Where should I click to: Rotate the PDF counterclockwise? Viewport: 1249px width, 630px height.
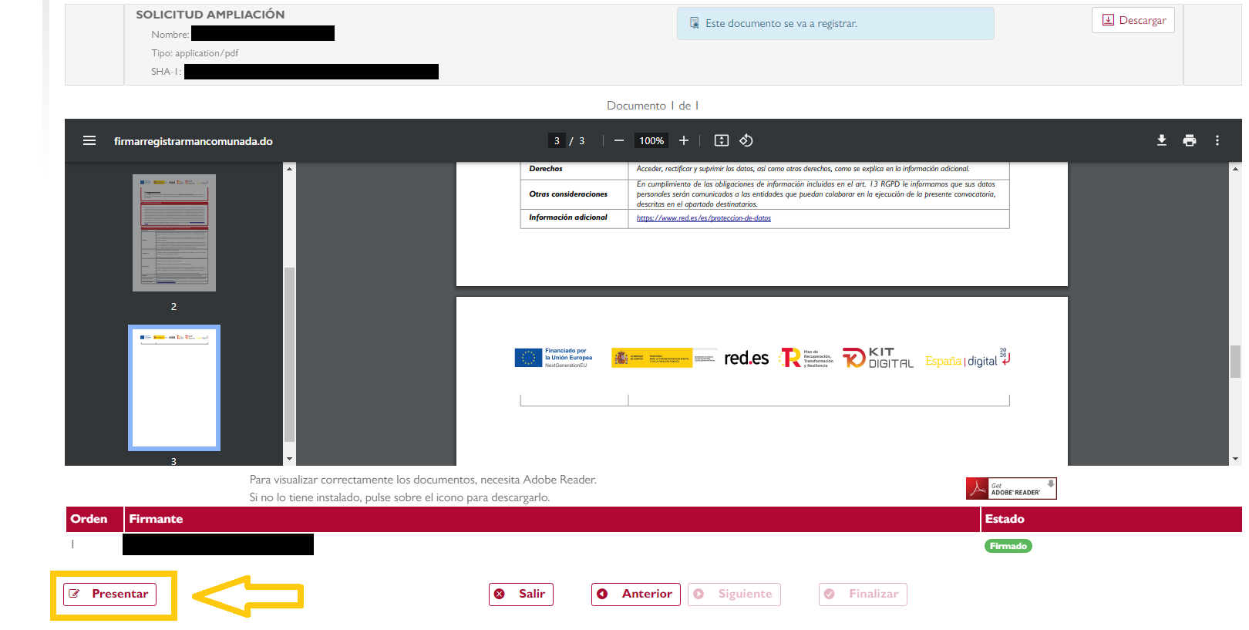[x=746, y=140]
